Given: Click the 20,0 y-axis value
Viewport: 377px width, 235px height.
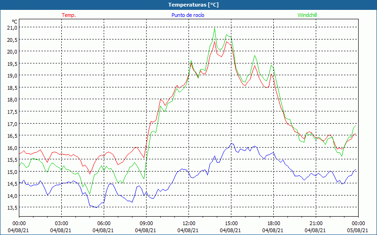Looking at the screenshot, I should (x=12, y=52).
